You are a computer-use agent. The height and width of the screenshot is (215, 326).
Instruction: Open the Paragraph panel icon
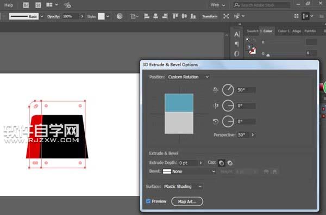coord(237,44)
